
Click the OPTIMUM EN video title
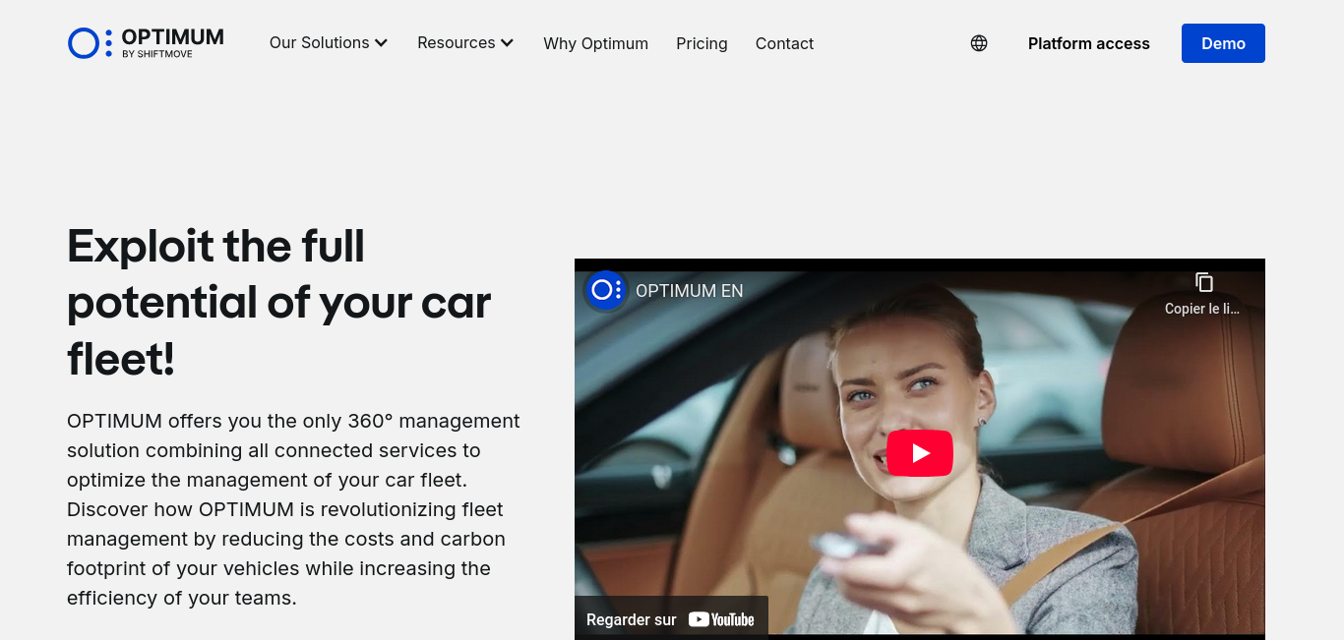[689, 291]
